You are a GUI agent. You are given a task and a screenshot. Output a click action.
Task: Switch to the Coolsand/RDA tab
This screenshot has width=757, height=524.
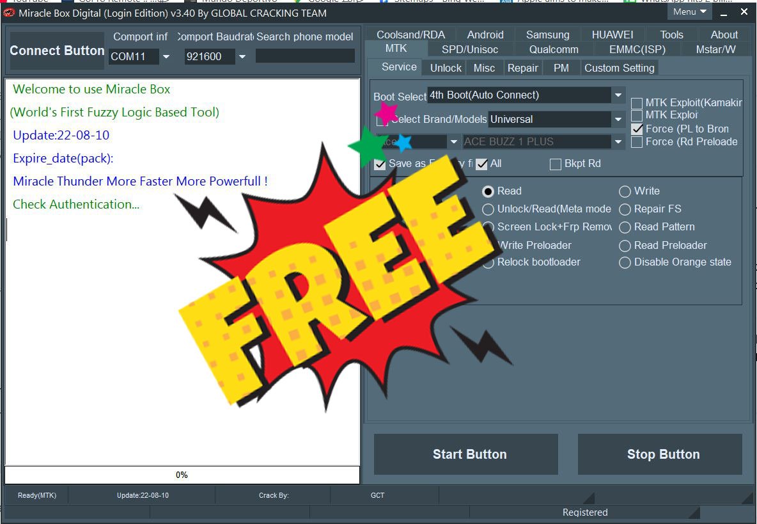click(410, 35)
